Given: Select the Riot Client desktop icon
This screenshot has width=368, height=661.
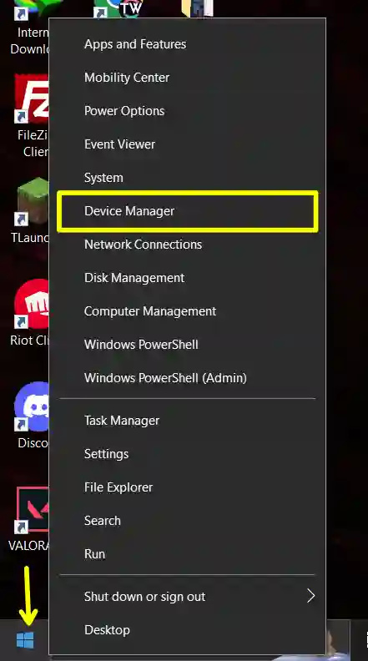Looking at the screenshot, I should point(30,312).
